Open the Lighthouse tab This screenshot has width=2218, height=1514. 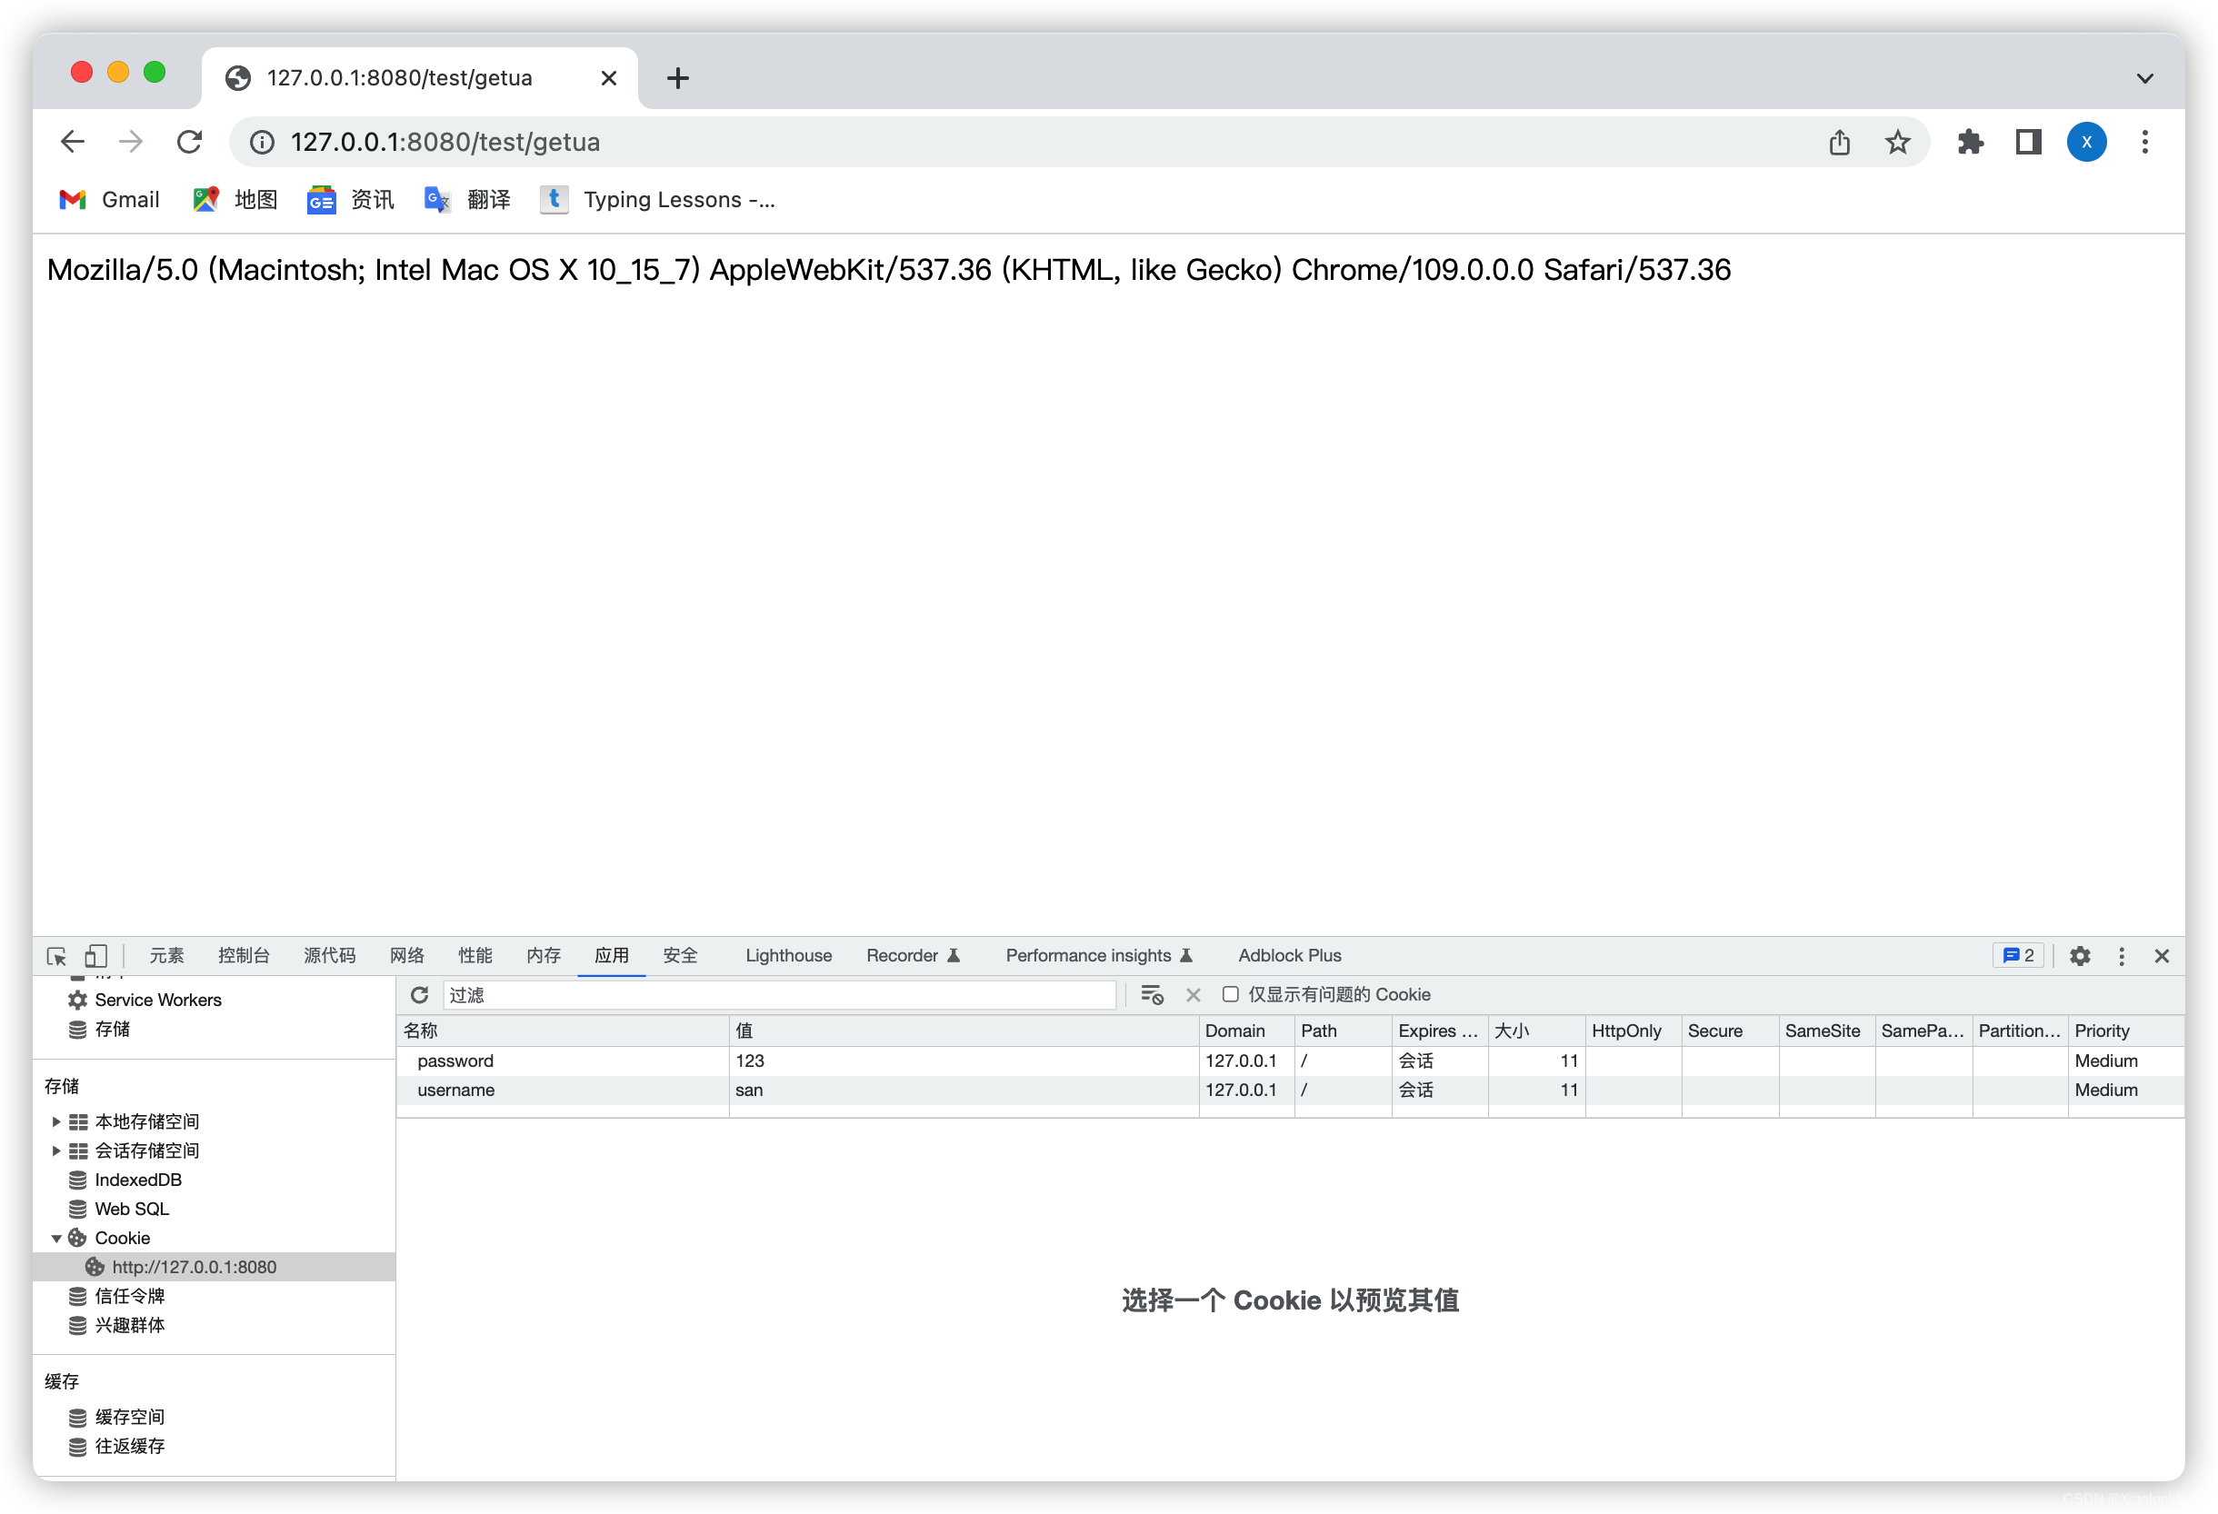(x=788, y=956)
